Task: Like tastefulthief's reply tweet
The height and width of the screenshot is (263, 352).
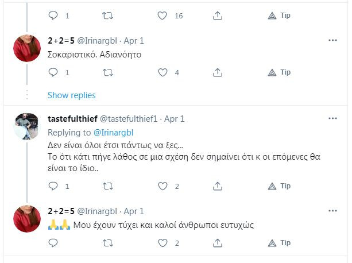Action: (163, 186)
